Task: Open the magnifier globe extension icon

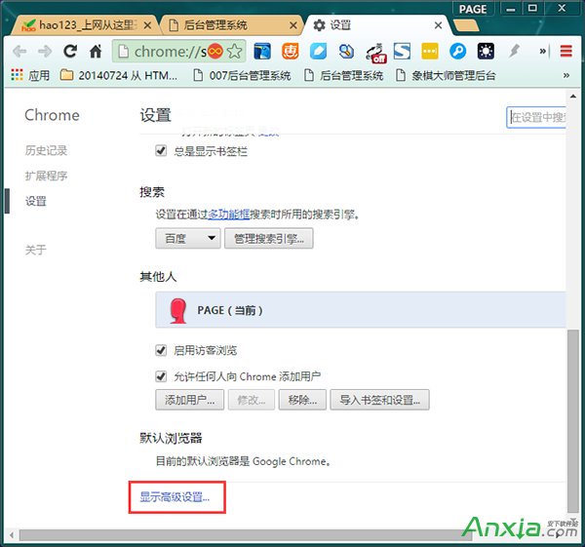Action: [x=346, y=51]
